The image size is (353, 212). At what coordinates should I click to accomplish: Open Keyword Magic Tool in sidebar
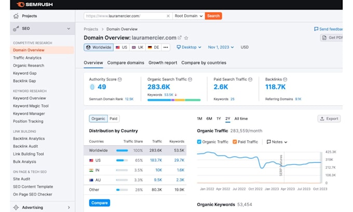pyautogui.click(x=31, y=106)
